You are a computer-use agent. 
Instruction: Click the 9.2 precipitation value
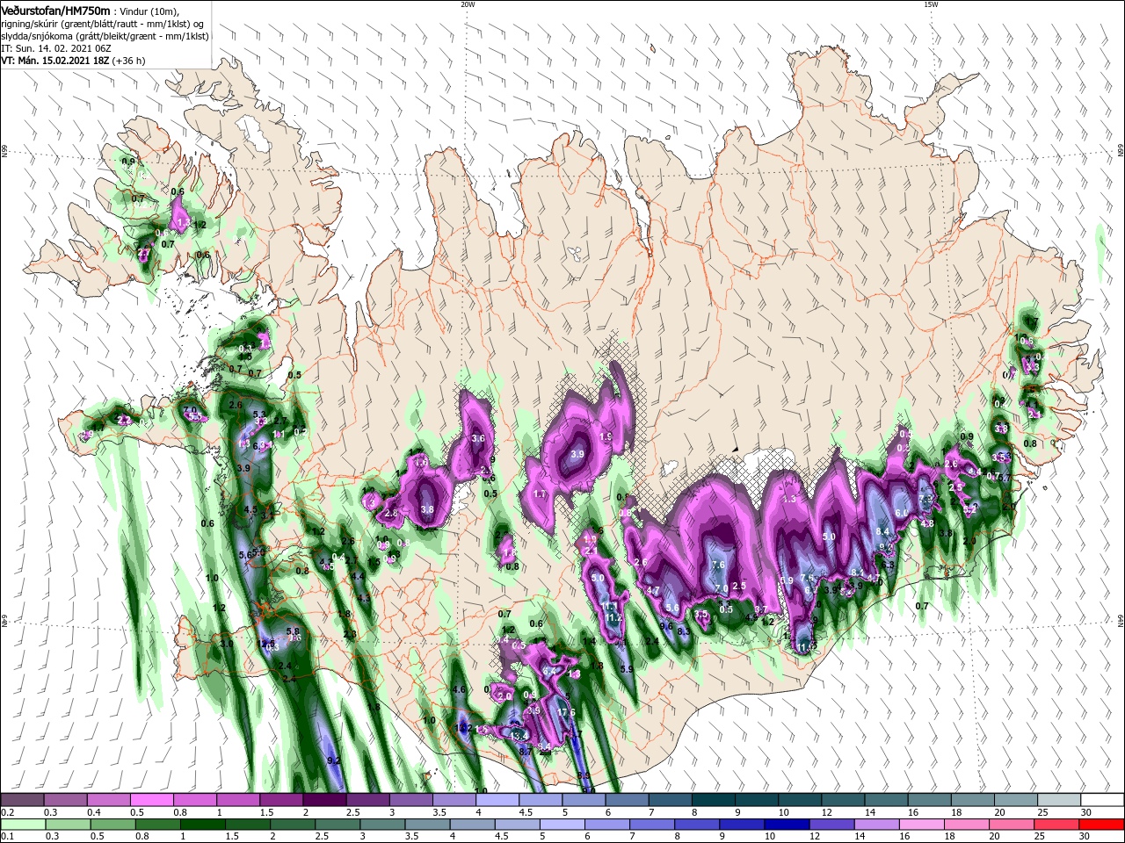coord(333,760)
